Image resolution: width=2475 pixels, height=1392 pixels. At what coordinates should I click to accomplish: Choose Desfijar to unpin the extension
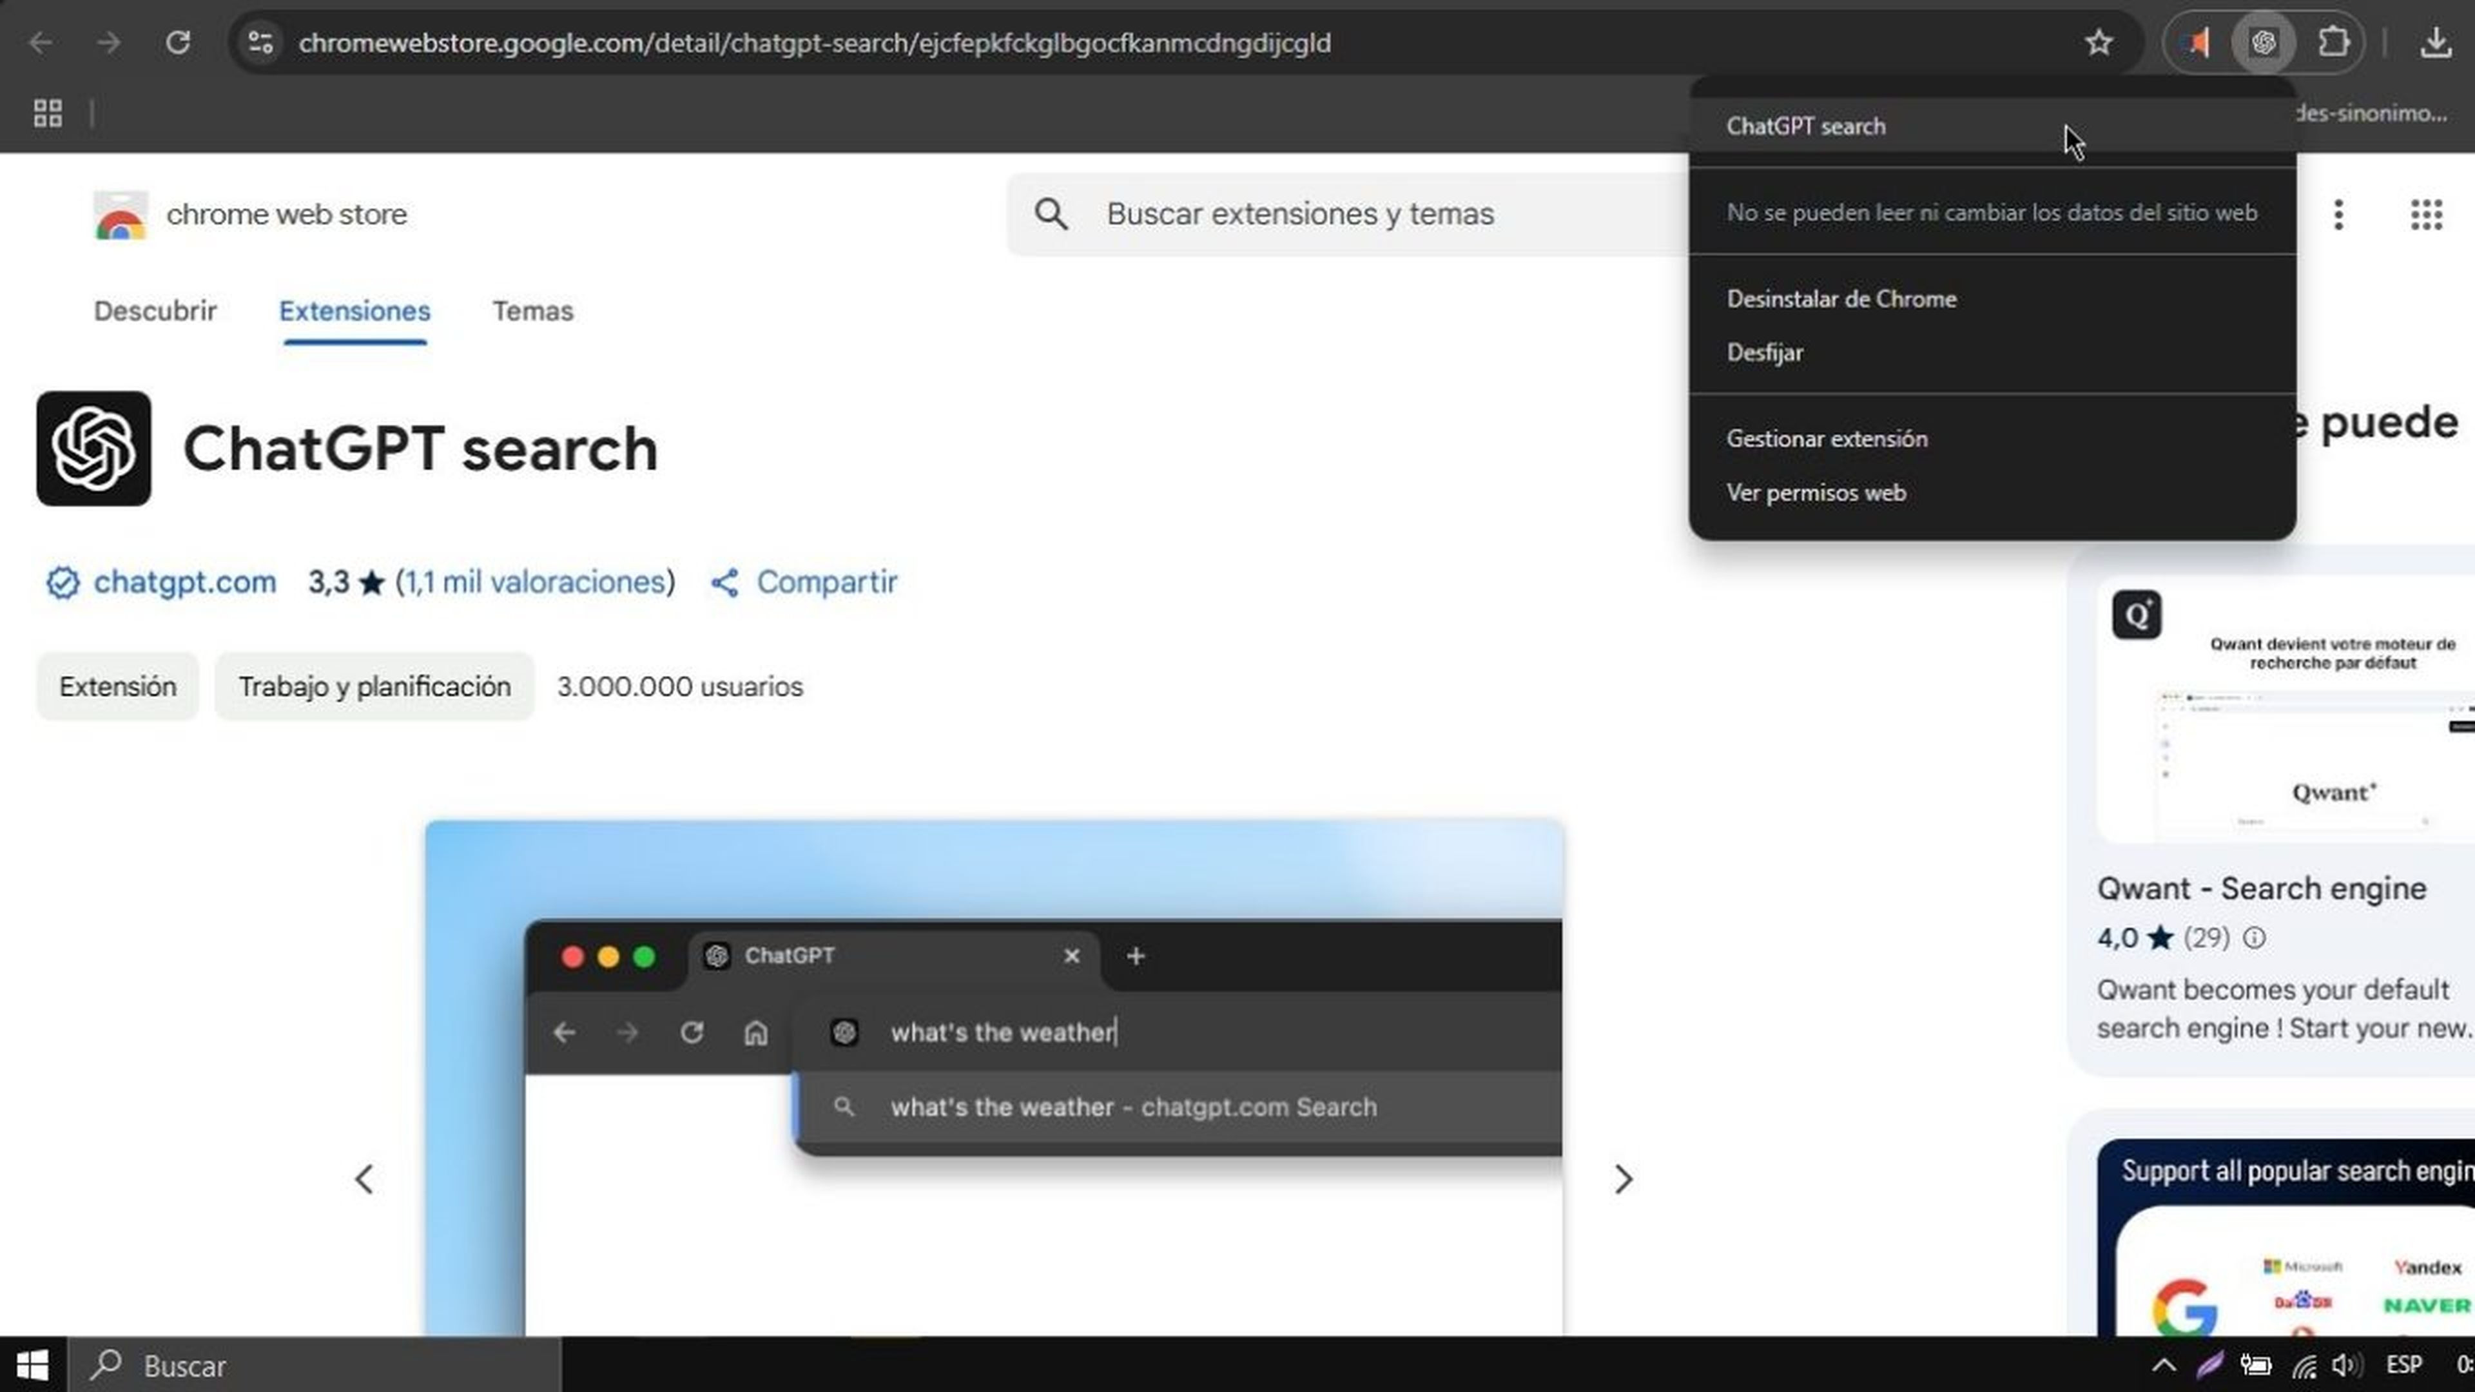(1992, 353)
